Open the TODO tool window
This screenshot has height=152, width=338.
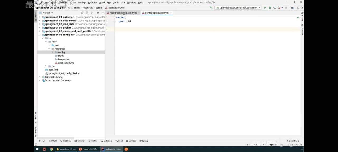click(x=53, y=141)
